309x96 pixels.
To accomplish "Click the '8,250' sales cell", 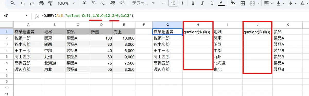I will click(x=124, y=69).
